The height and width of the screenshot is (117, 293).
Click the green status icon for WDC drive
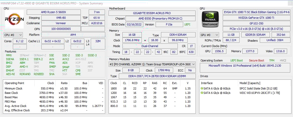(x=202, y=93)
